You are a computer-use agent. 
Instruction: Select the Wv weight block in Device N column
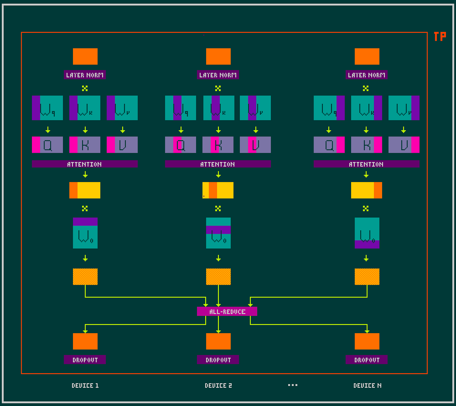(404, 108)
